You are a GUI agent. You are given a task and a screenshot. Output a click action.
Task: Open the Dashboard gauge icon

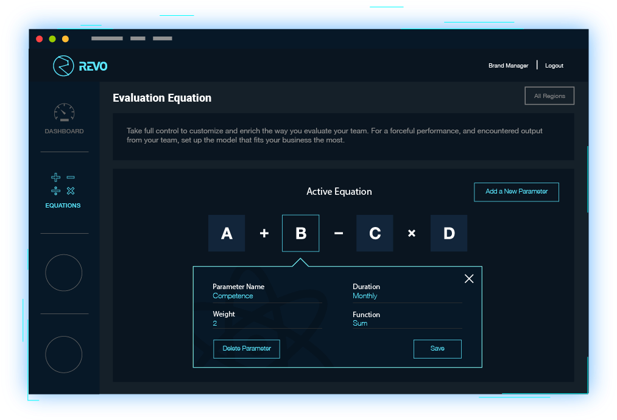(x=64, y=113)
